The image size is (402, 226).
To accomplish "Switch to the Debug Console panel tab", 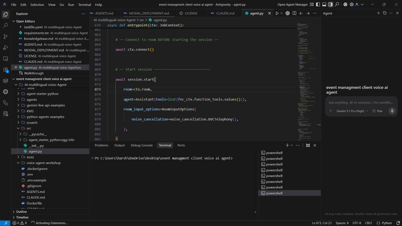I will (142, 145).
